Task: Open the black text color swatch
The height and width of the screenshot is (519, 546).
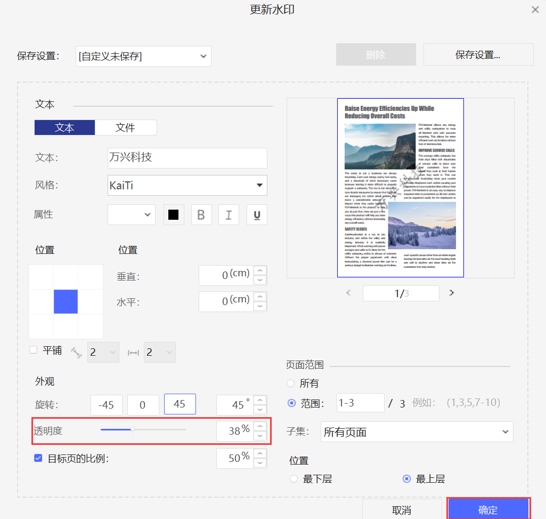Action: (x=173, y=214)
